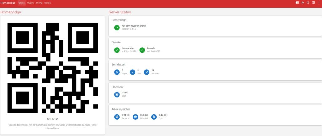
Task: Click green check for Konsole service
Action: 142,50
